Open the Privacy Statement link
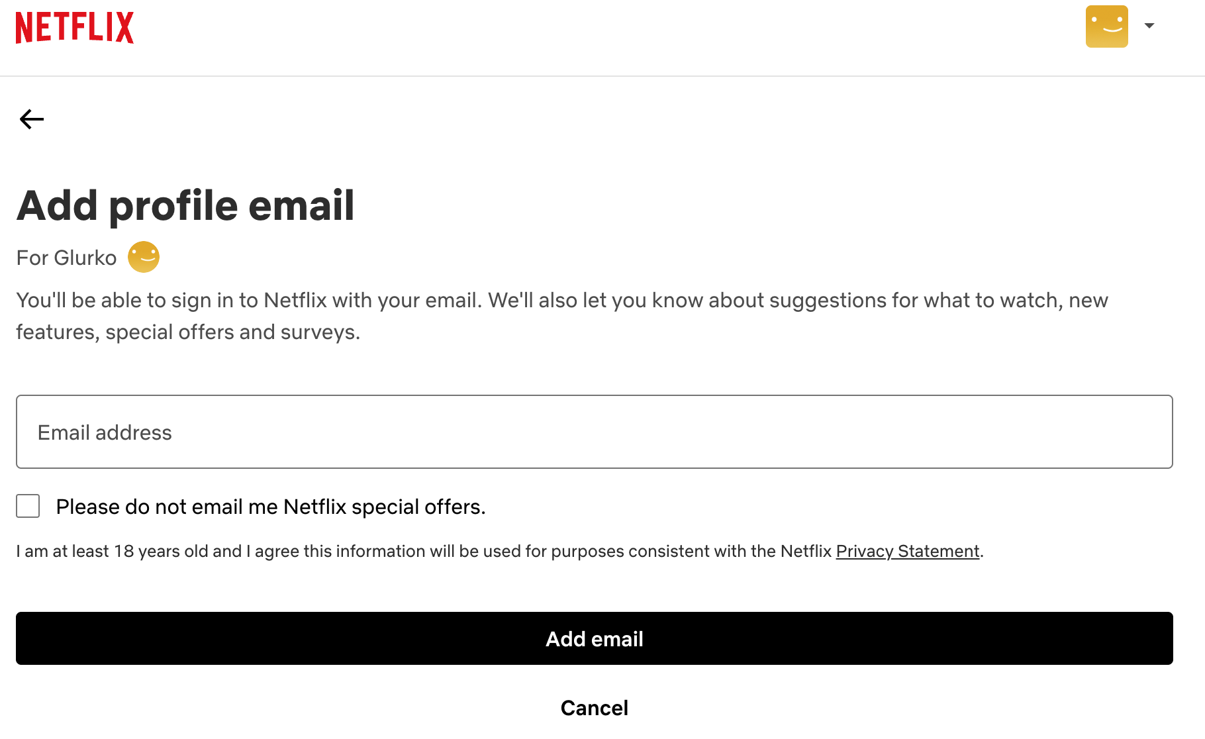1205x739 pixels. (x=908, y=551)
